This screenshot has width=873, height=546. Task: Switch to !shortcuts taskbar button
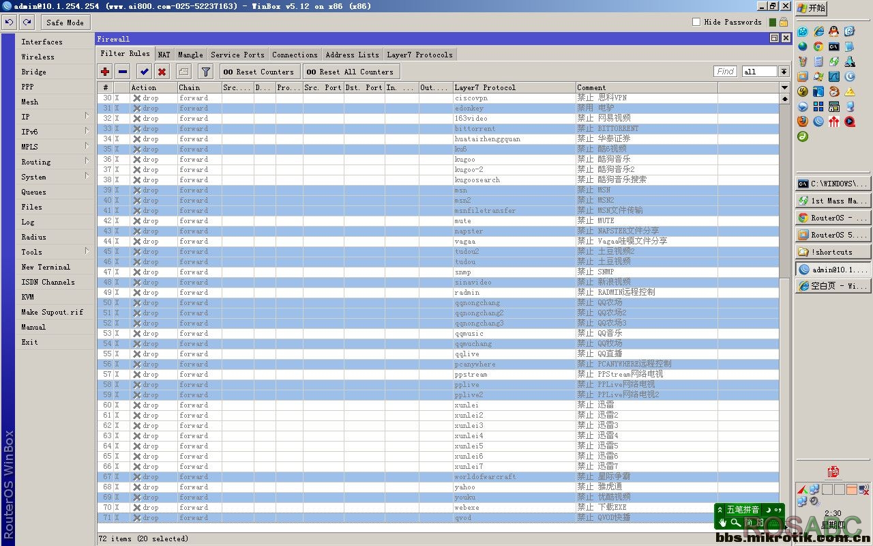(x=833, y=252)
